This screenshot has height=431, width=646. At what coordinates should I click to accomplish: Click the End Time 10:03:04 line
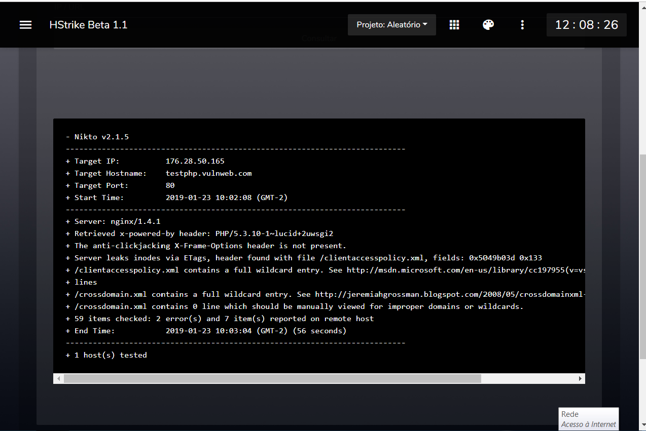coord(206,331)
